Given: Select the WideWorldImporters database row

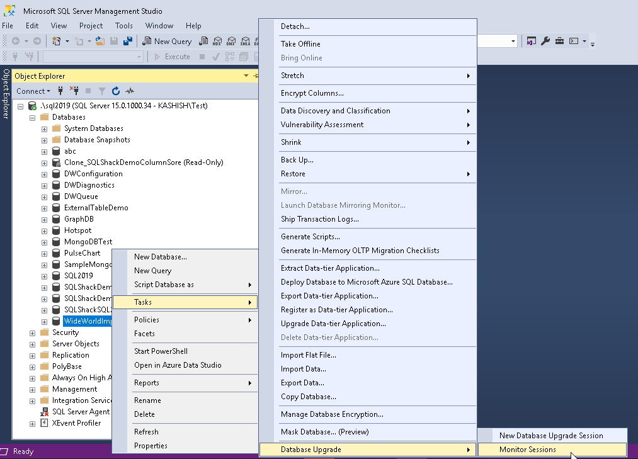Looking at the screenshot, I should pyautogui.click(x=87, y=321).
